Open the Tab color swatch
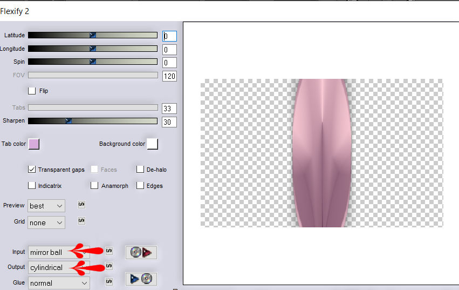 pyautogui.click(x=34, y=144)
